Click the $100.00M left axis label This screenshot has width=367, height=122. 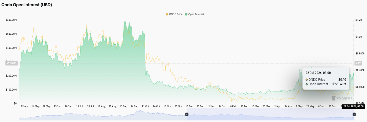click(x=11, y=90)
